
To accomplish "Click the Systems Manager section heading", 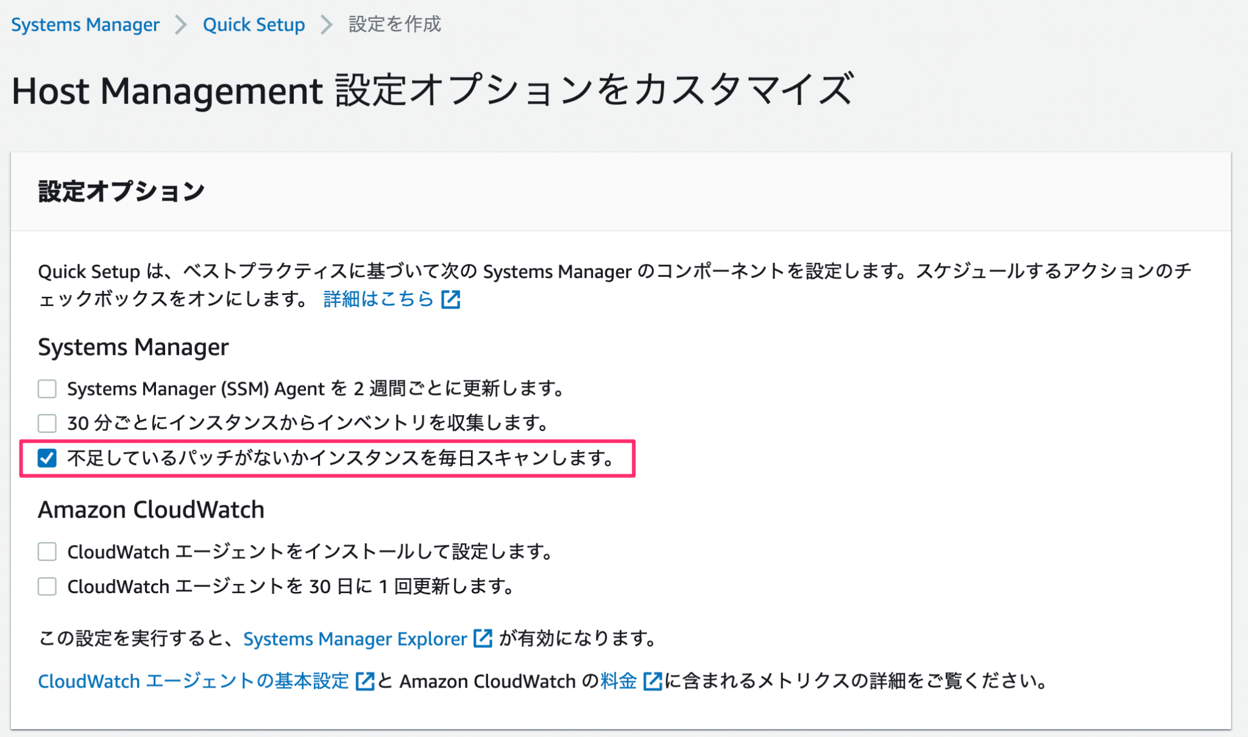I will 133,347.
